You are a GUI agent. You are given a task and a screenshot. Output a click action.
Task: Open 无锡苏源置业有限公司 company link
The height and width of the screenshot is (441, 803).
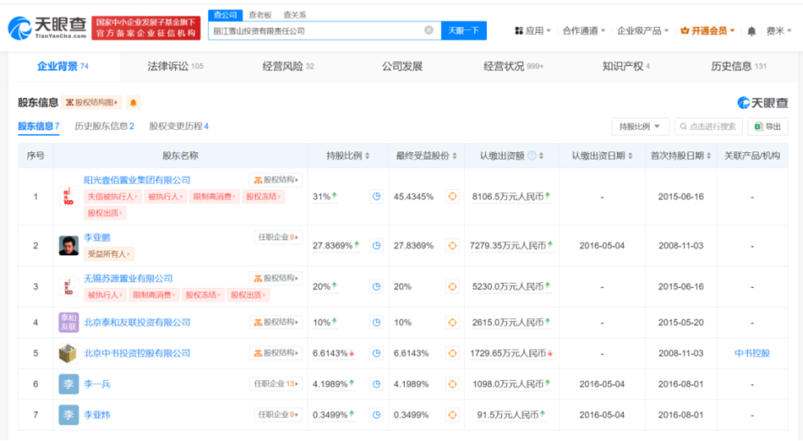128,278
